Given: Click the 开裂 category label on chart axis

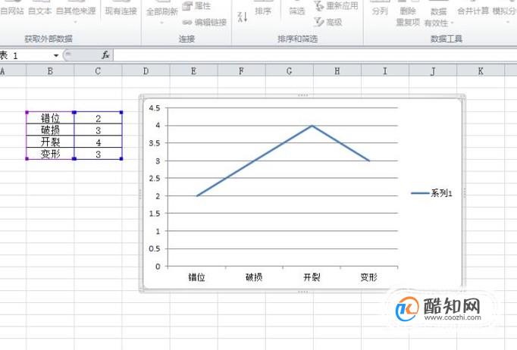Looking at the screenshot, I should click(312, 277).
